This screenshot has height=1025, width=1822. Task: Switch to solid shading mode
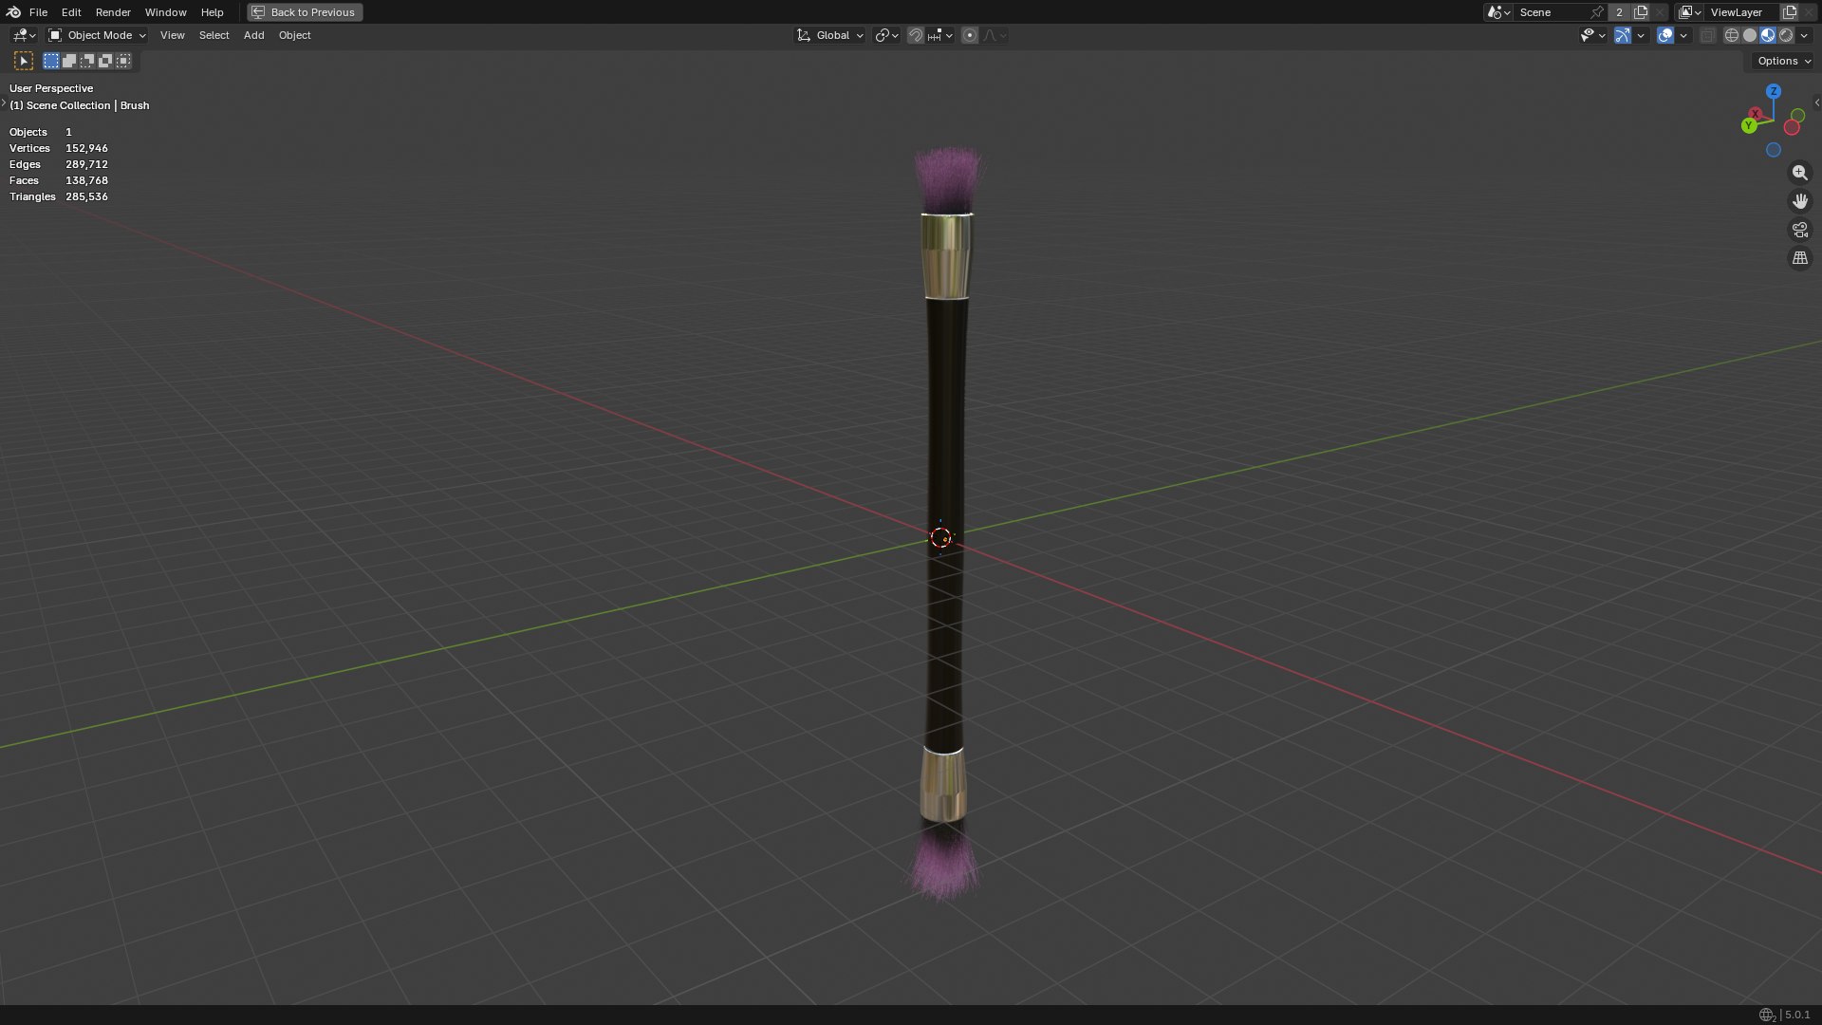click(x=1749, y=35)
